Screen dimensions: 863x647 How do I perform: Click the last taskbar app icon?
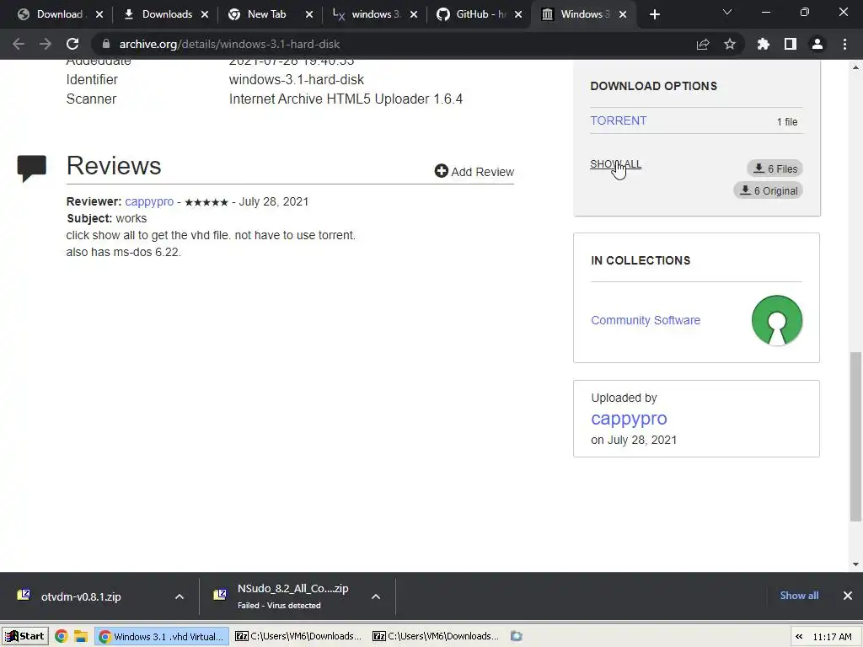(517, 637)
